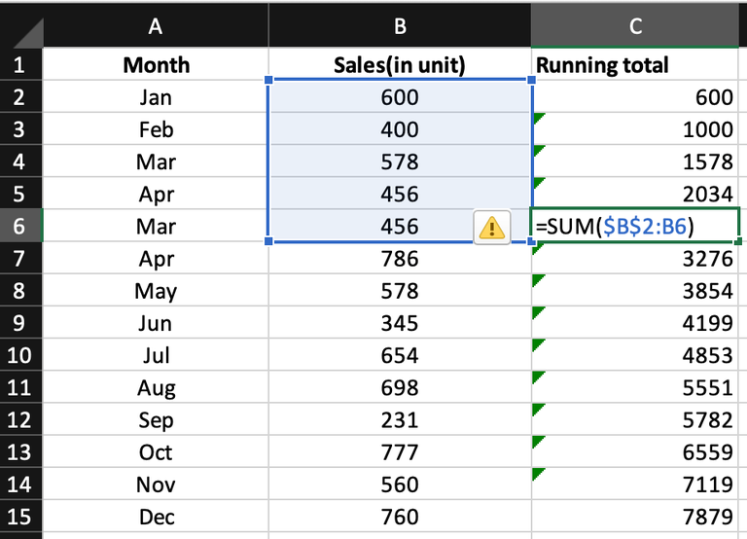
Task: Select the cell with Dec
Action: 156,517
